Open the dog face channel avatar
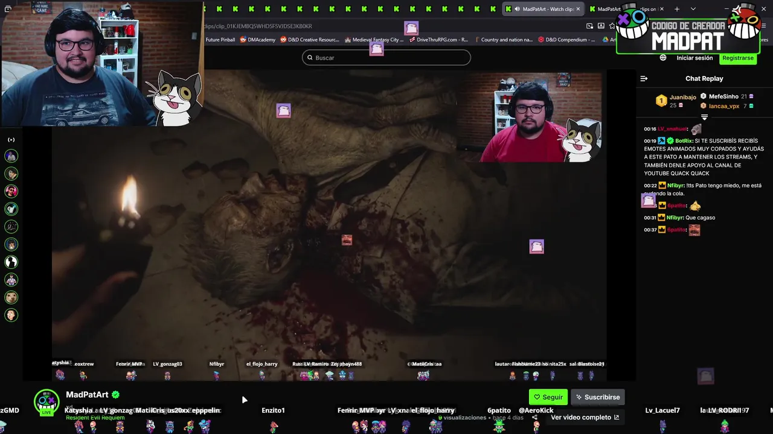Viewport: 773px width, 434px height. 11,297
